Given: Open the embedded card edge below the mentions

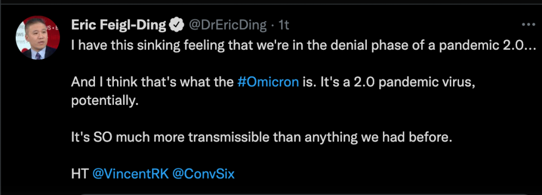Looking at the screenshot, I should coord(304,193).
